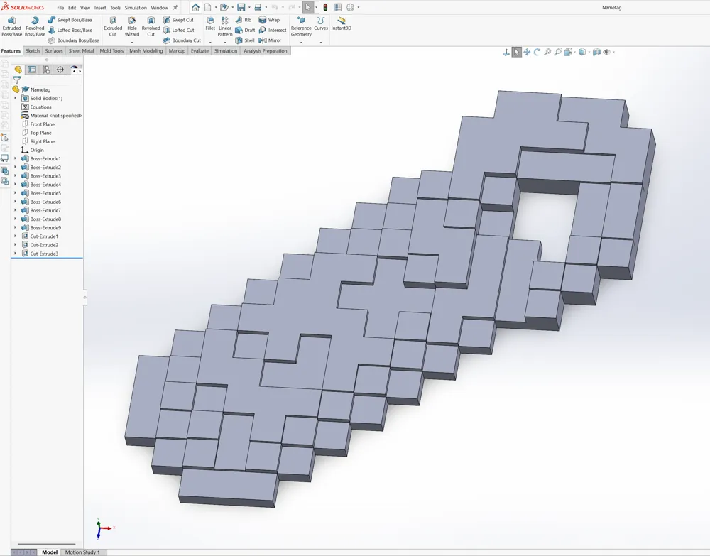The width and height of the screenshot is (710, 556).
Task: Select the Revolved Boss/Base tool
Action: click(x=35, y=27)
